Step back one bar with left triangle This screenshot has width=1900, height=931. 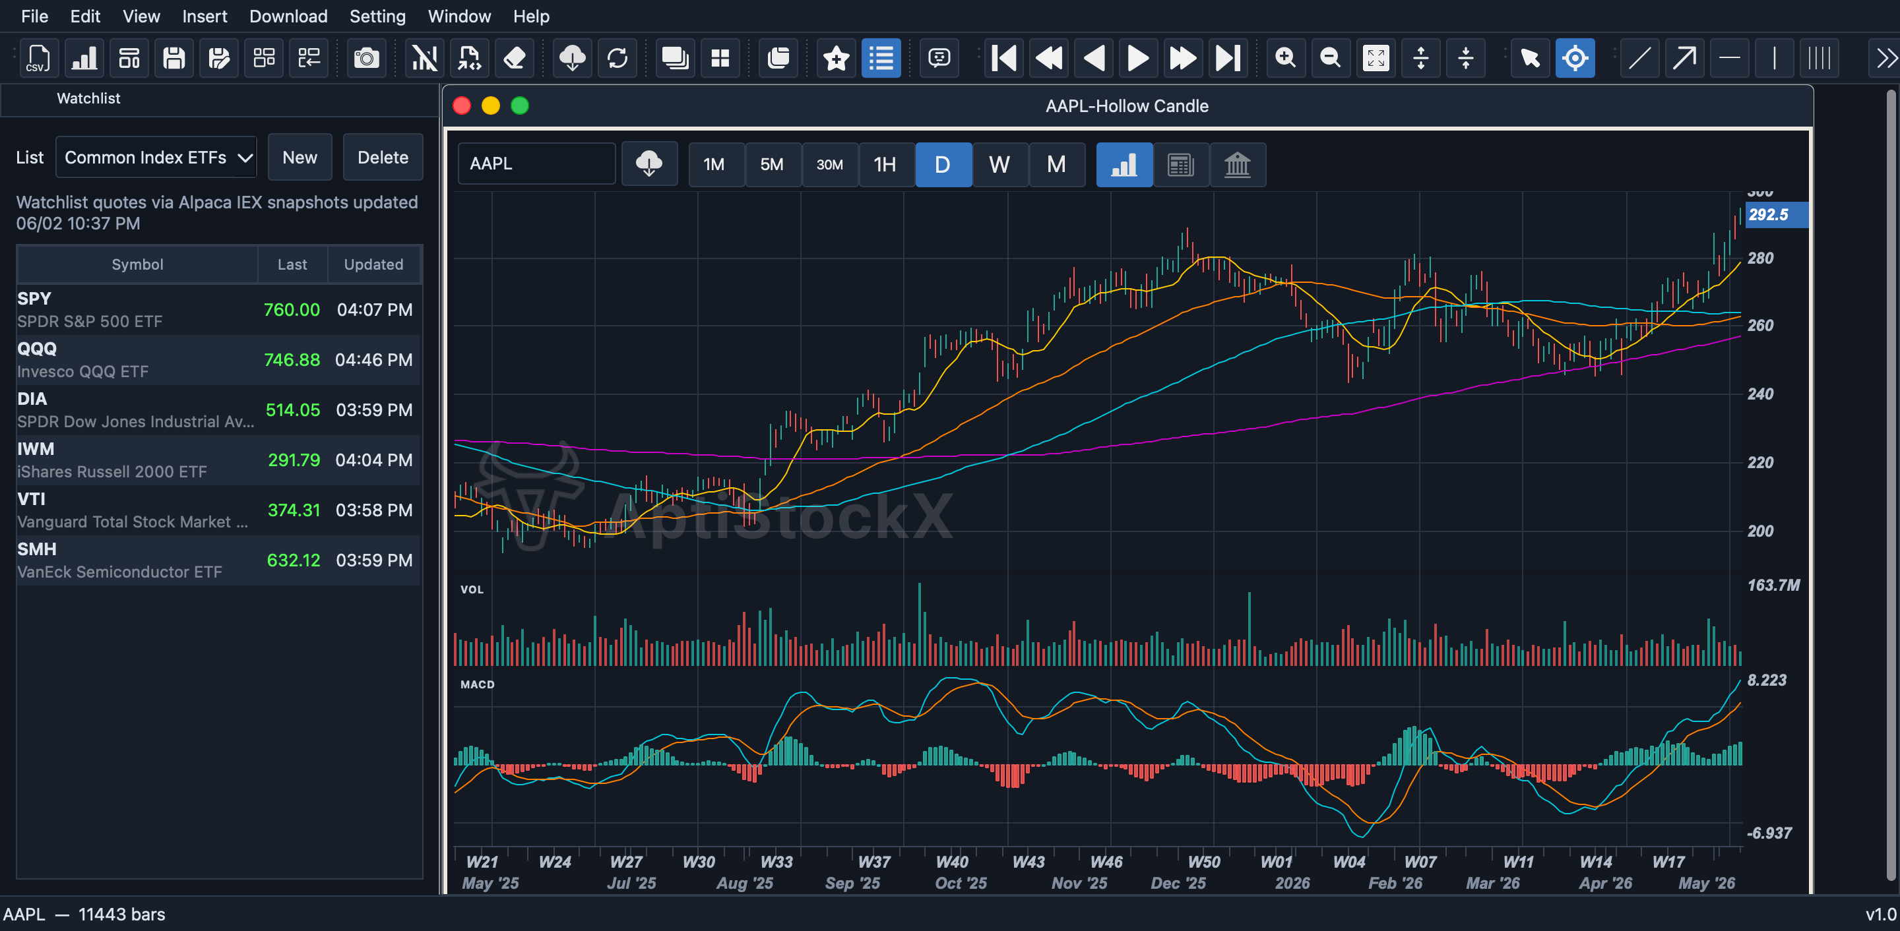tap(1094, 57)
